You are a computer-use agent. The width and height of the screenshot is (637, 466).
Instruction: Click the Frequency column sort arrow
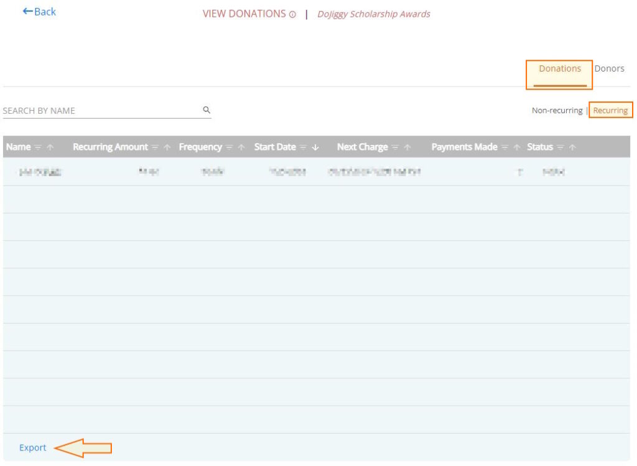(x=240, y=147)
